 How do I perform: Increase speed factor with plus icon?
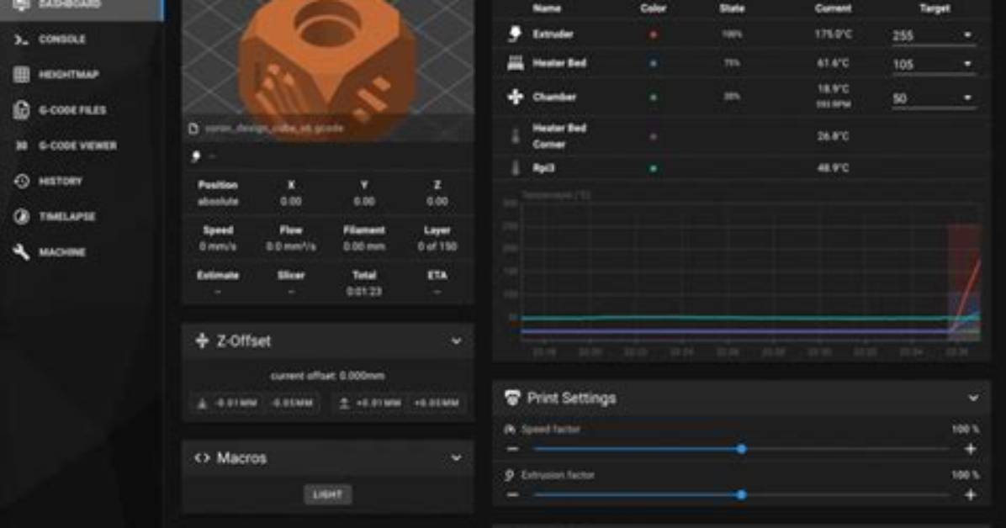(x=970, y=449)
